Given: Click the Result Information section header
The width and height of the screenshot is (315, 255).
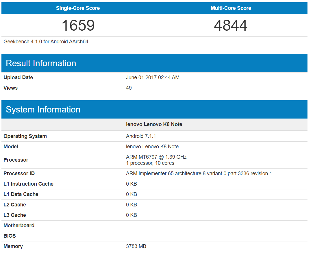Looking at the screenshot, I should tap(154, 63).
